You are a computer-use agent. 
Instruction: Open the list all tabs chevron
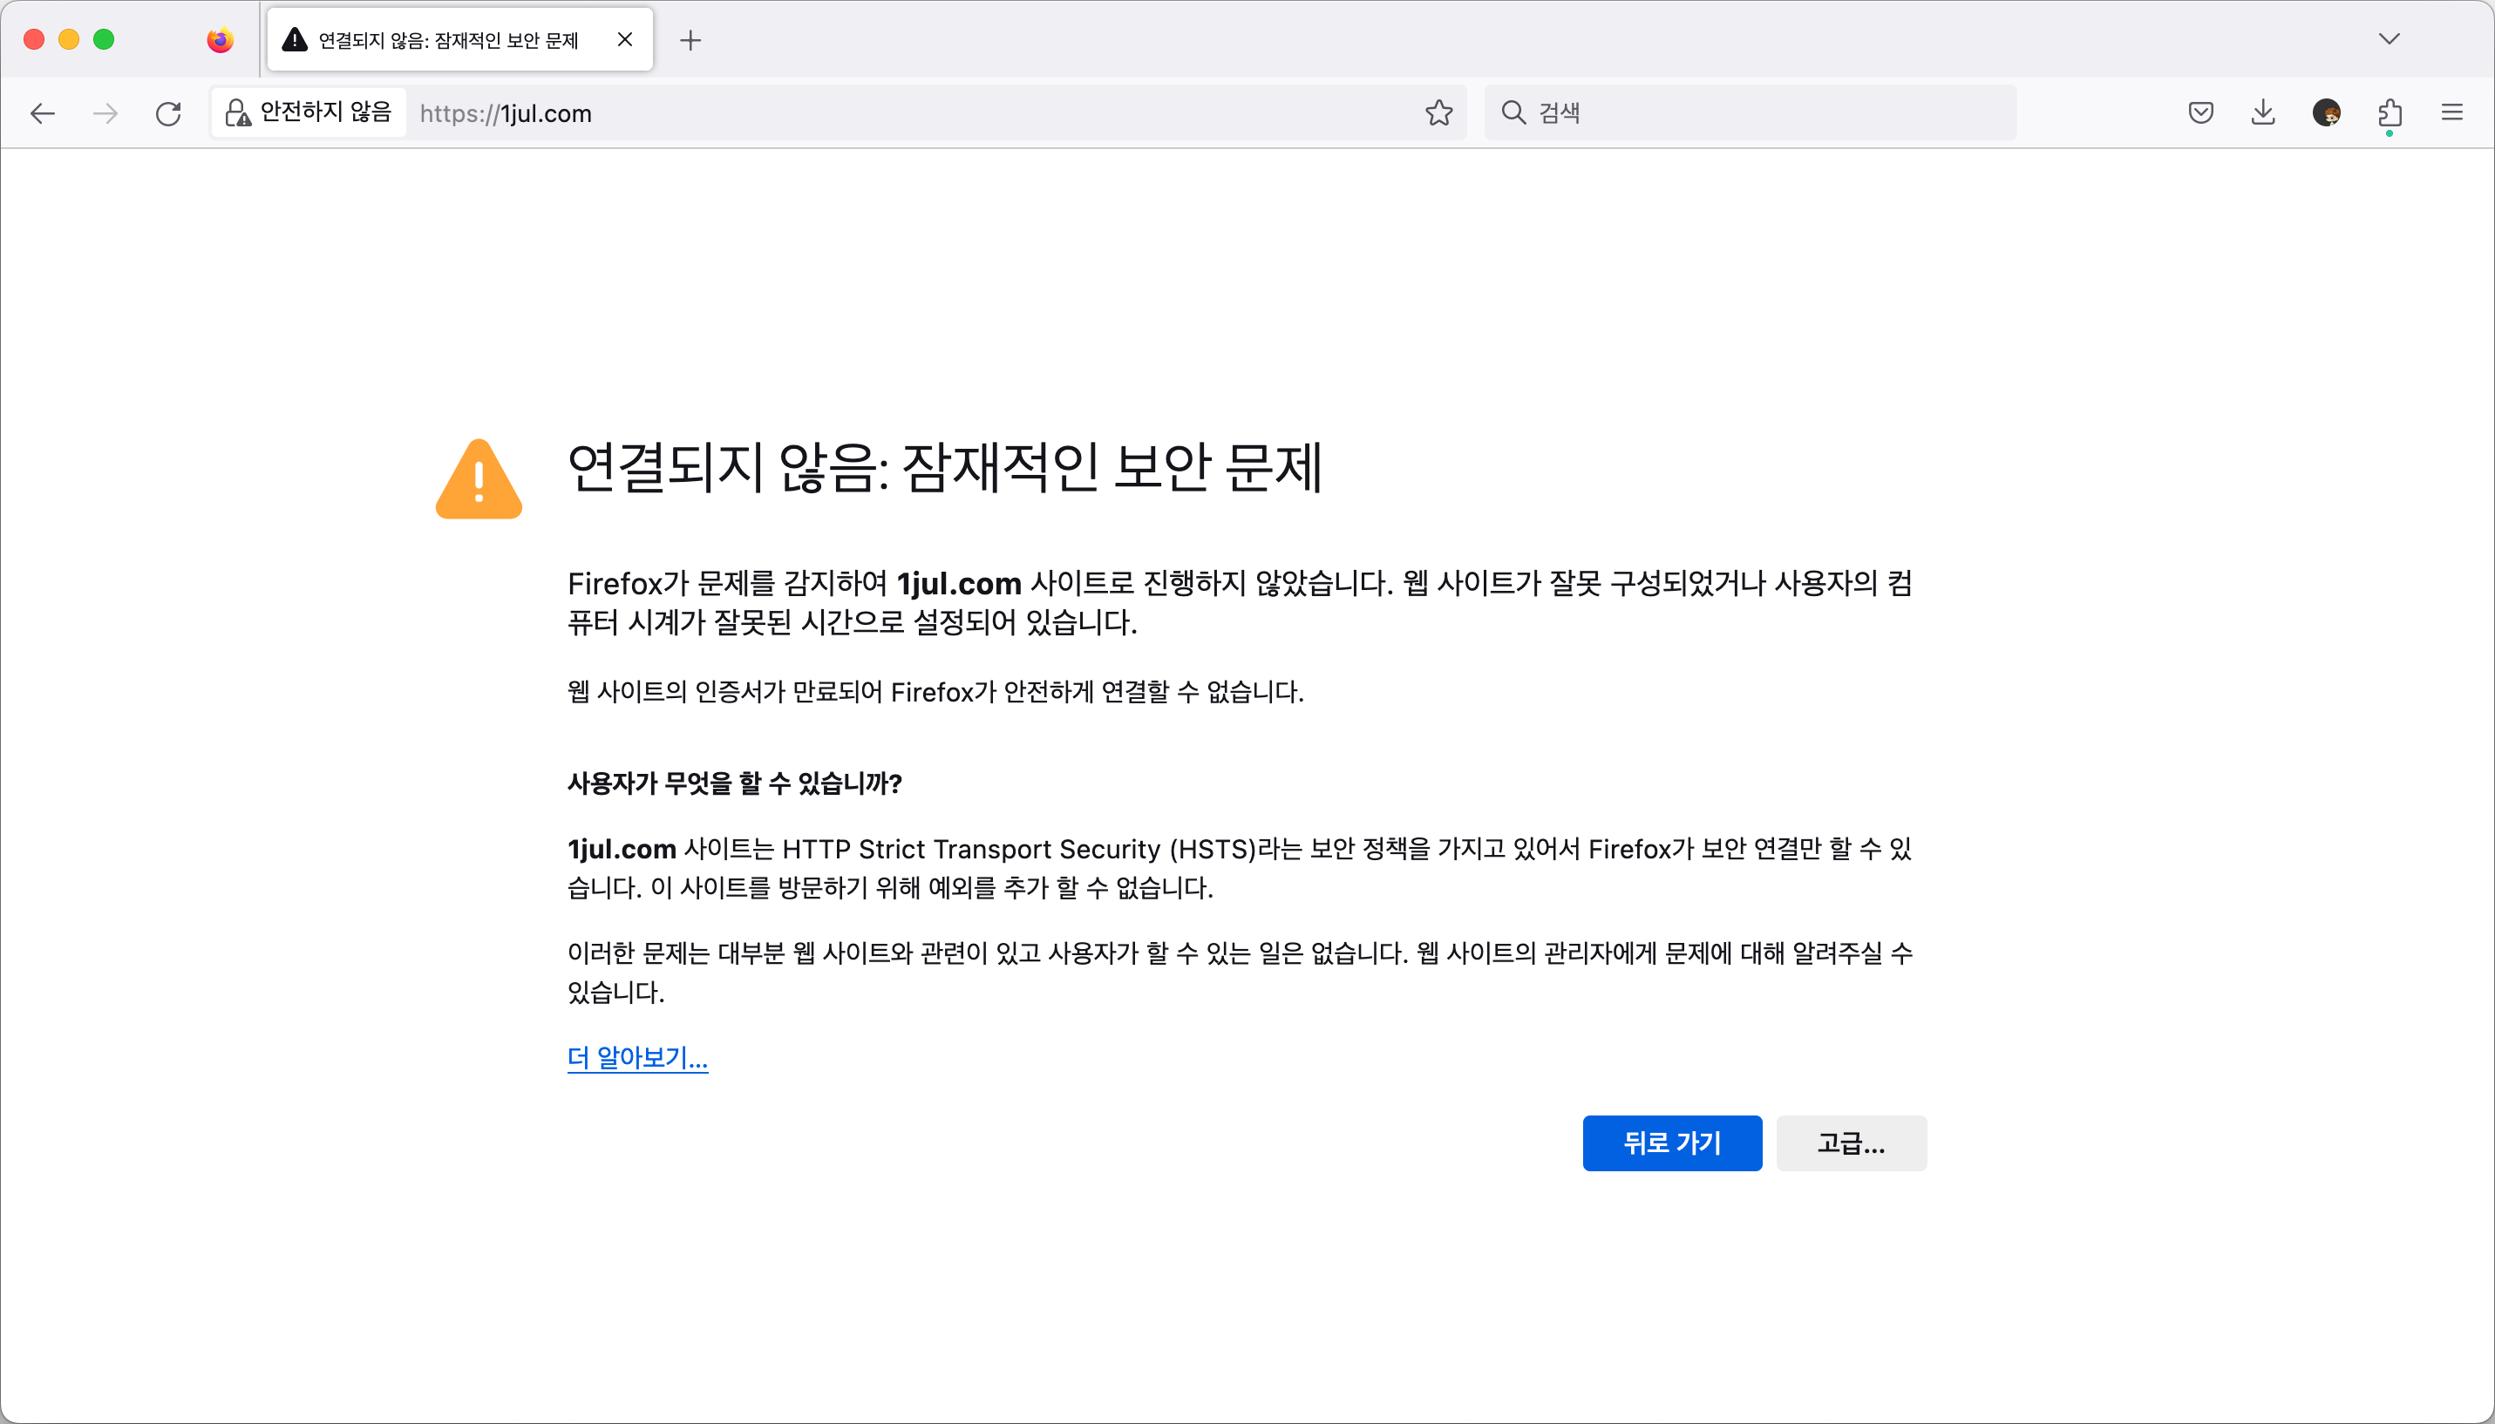[2389, 39]
